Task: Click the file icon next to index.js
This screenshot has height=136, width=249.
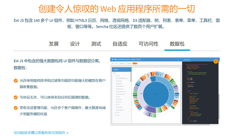Action: (117, 102)
